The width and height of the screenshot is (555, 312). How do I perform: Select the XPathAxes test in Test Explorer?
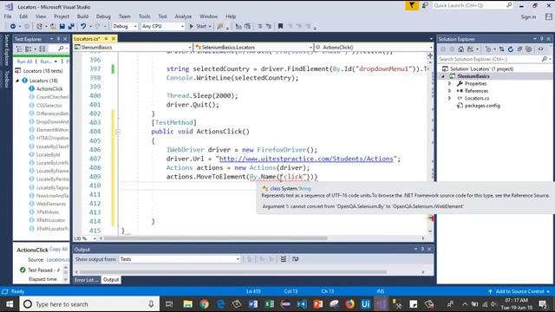click(48, 211)
